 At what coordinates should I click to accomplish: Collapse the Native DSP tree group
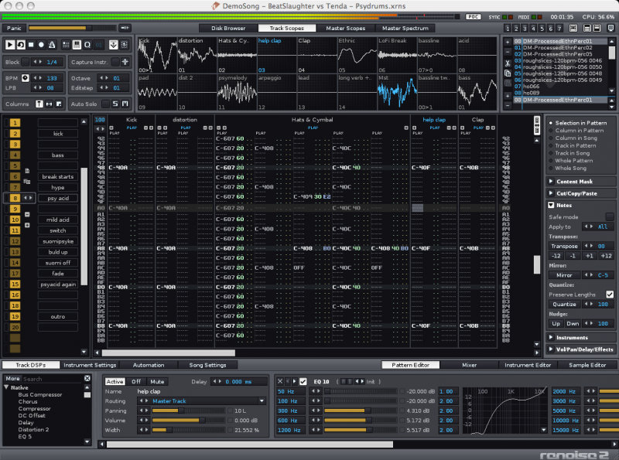pos(7,387)
